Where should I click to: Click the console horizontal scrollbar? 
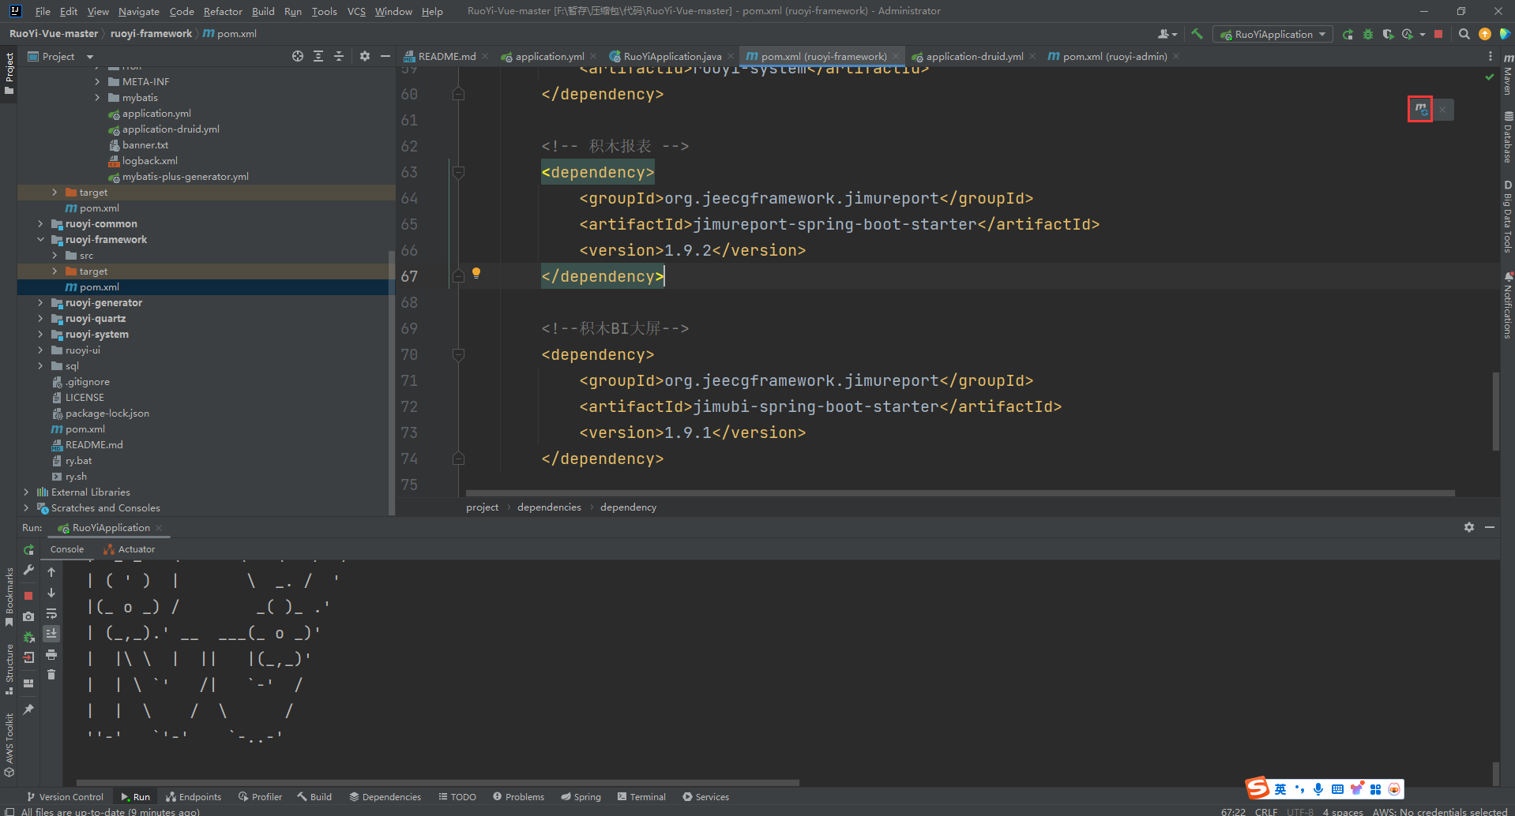tap(438, 783)
